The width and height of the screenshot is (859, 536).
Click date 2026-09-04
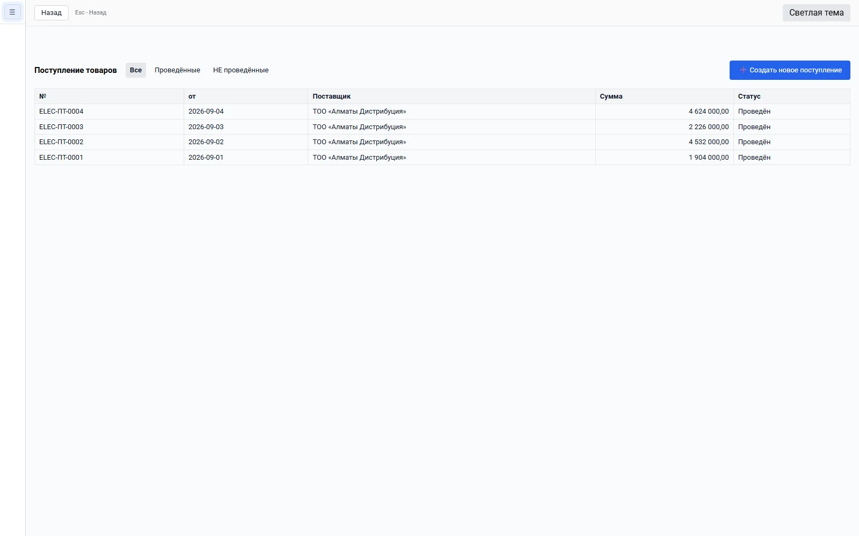[x=206, y=111]
